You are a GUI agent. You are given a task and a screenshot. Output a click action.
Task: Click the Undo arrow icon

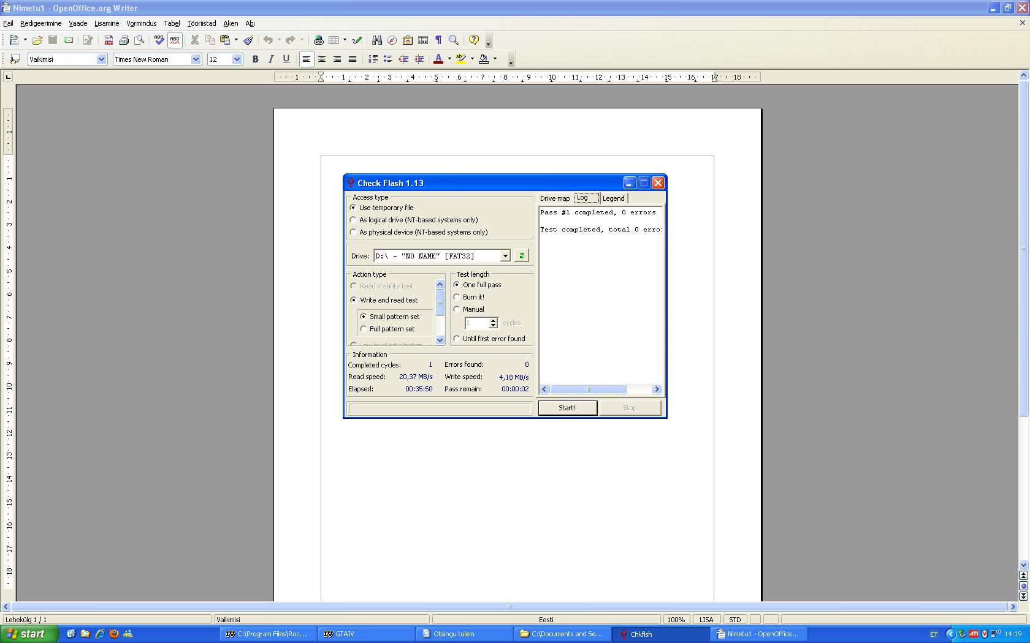pyautogui.click(x=268, y=40)
